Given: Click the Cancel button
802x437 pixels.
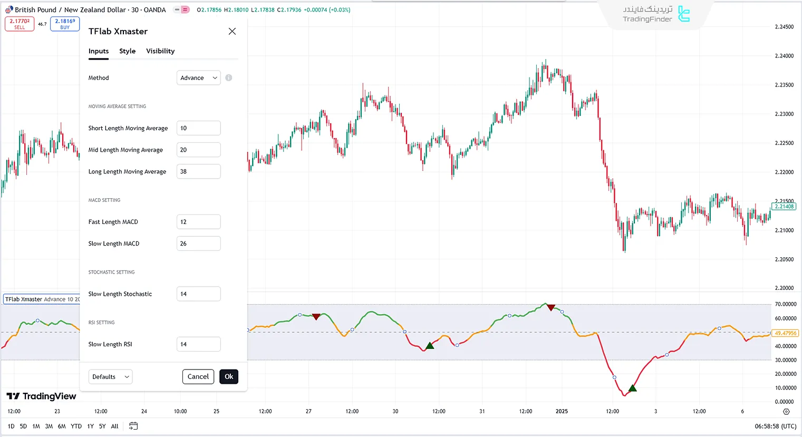Looking at the screenshot, I should [198, 377].
